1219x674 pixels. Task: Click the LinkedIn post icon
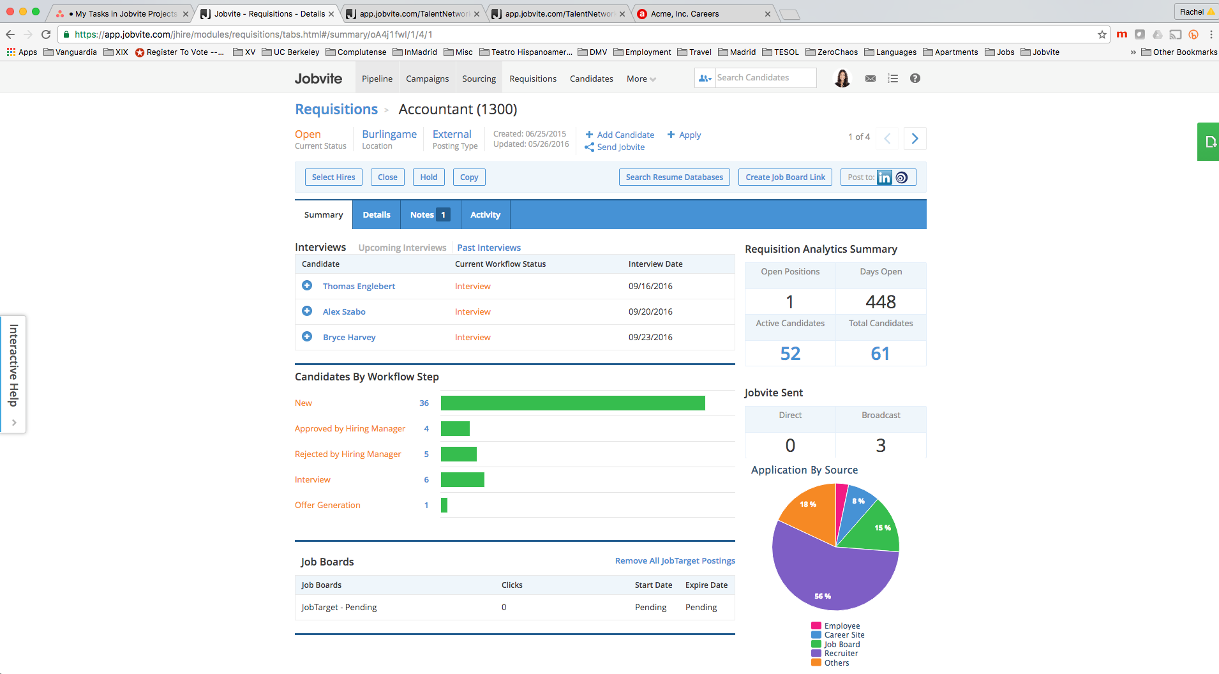click(x=884, y=177)
